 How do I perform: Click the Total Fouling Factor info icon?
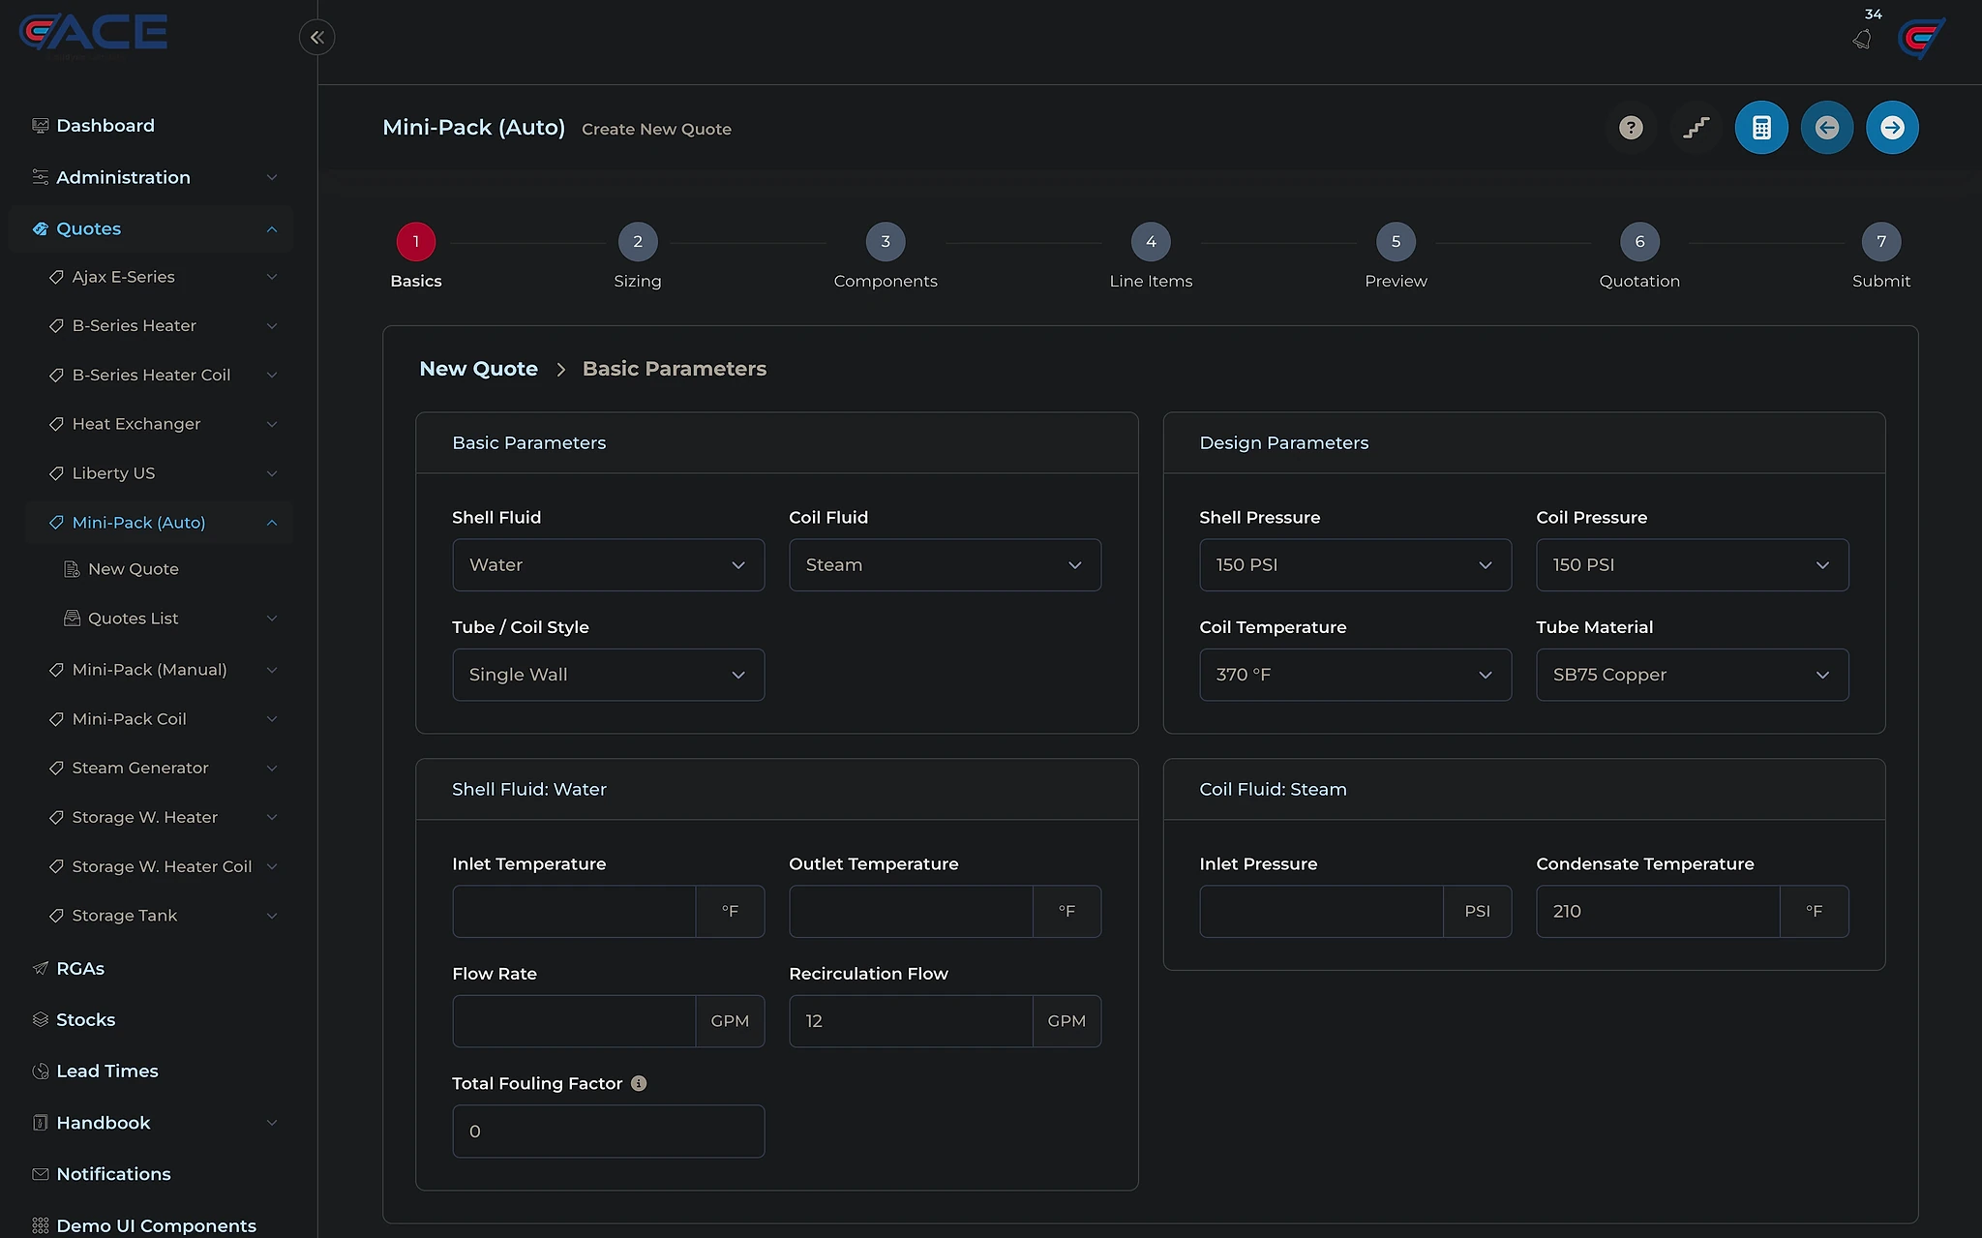click(639, 1083)
